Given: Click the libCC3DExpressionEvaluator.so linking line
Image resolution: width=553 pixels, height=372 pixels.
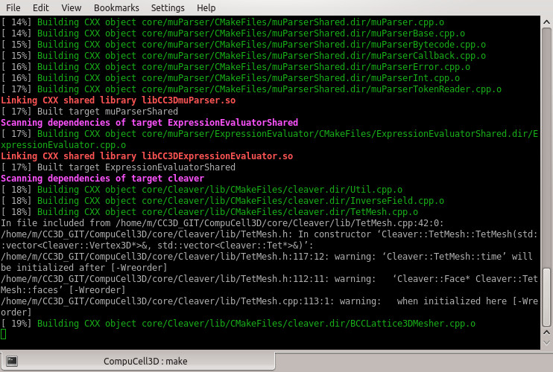Looking at the screenshot, I should (147, 156).
